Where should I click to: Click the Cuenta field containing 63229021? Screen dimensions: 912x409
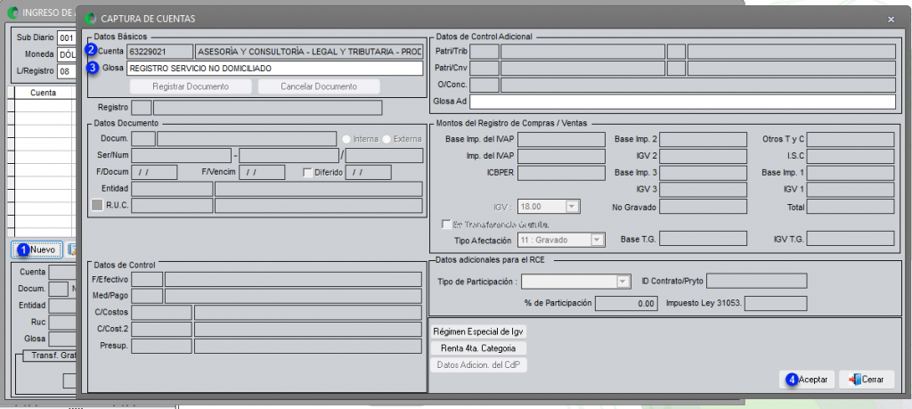pos(160,51)
